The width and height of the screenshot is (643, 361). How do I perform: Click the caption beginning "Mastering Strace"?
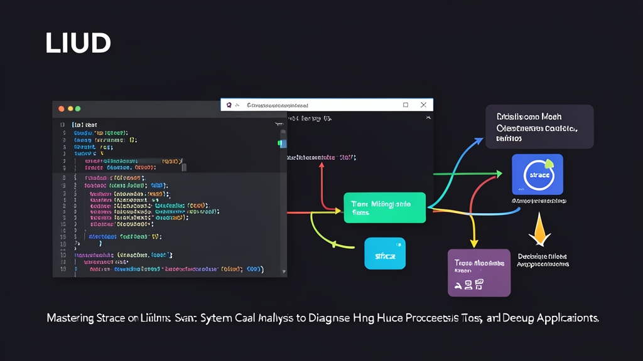(x=323, y=318)
